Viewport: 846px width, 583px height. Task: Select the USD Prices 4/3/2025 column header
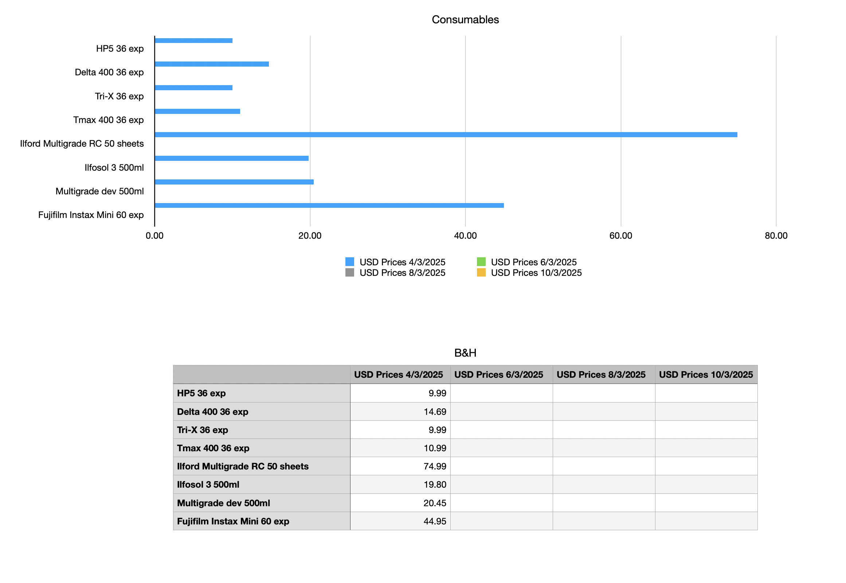tap(400, 374)
